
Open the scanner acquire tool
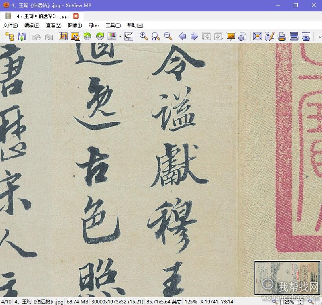(294, 36)
